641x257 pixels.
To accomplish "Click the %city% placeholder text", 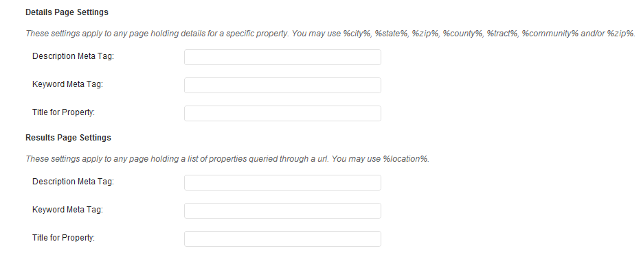I will click(x=357, y=34).
